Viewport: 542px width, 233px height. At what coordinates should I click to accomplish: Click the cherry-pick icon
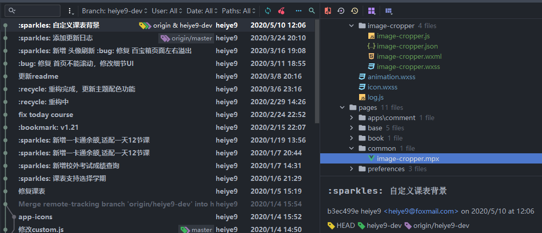coord(281,11)
